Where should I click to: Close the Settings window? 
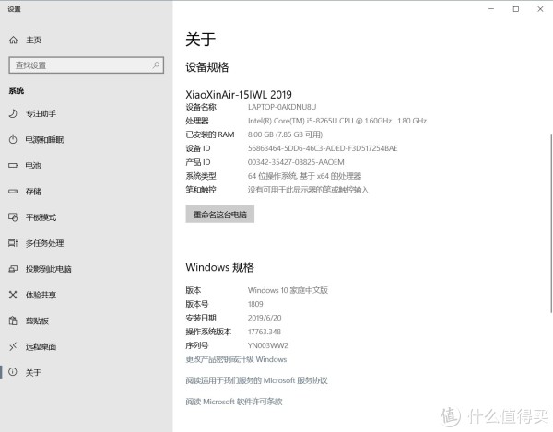[x=540, y=9]
